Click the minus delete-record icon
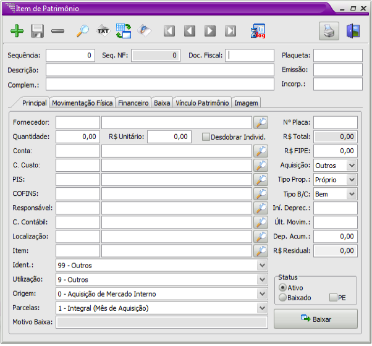Screen dimensions: 372x346 coord(57,31)
